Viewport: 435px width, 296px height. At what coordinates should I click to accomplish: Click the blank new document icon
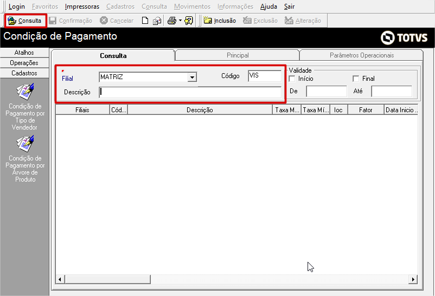click(145, 21)
